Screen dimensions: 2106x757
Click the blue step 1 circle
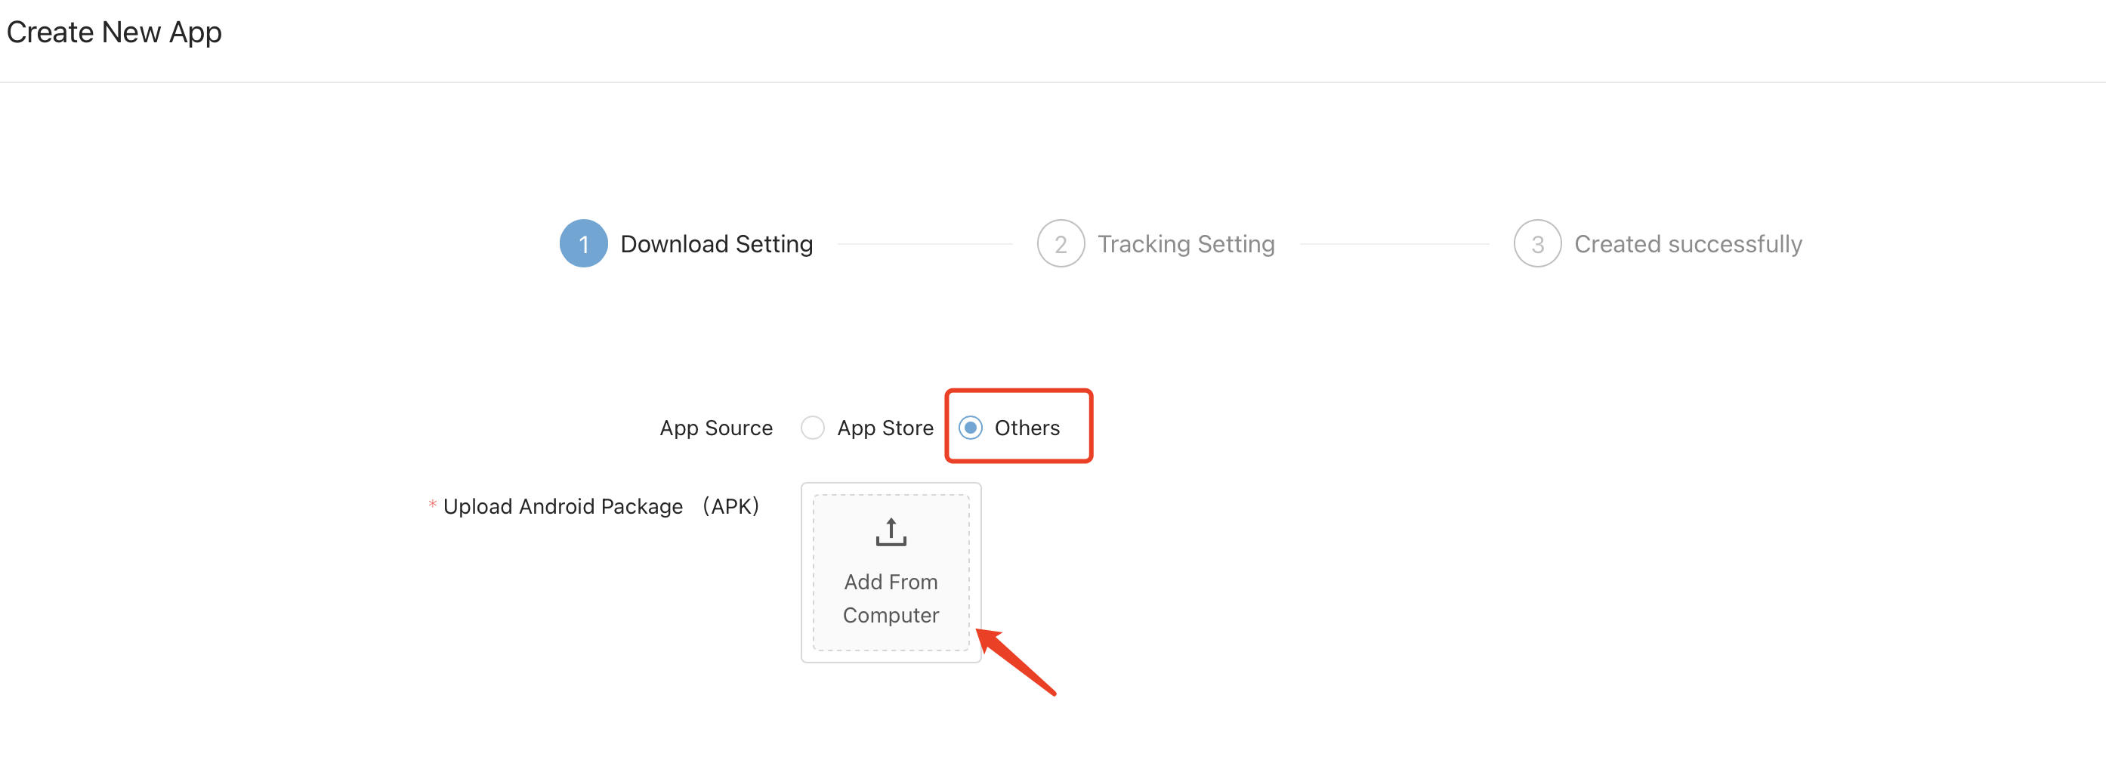(583, 243)
